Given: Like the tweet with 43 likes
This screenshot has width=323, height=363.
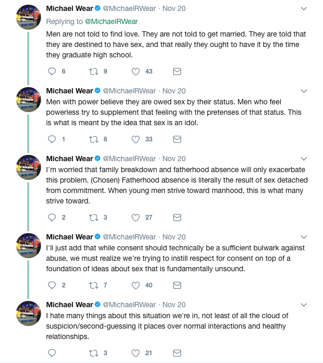Looking at the screenshot, I should 136,71.
